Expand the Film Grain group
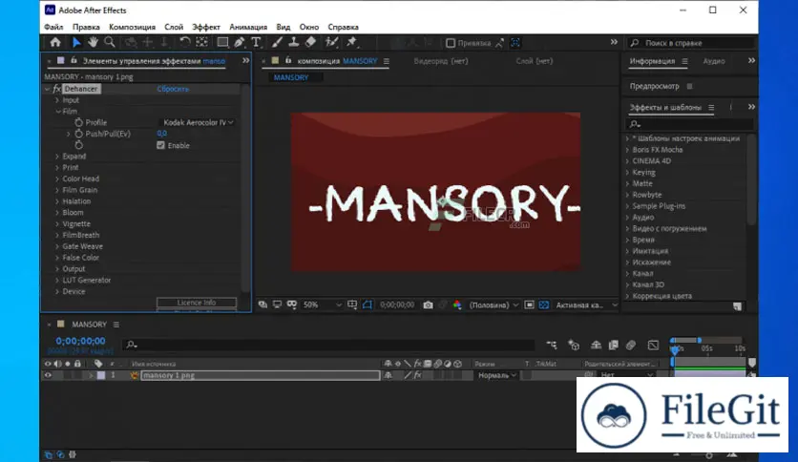The image size is (798, 462). click(57, 190)
